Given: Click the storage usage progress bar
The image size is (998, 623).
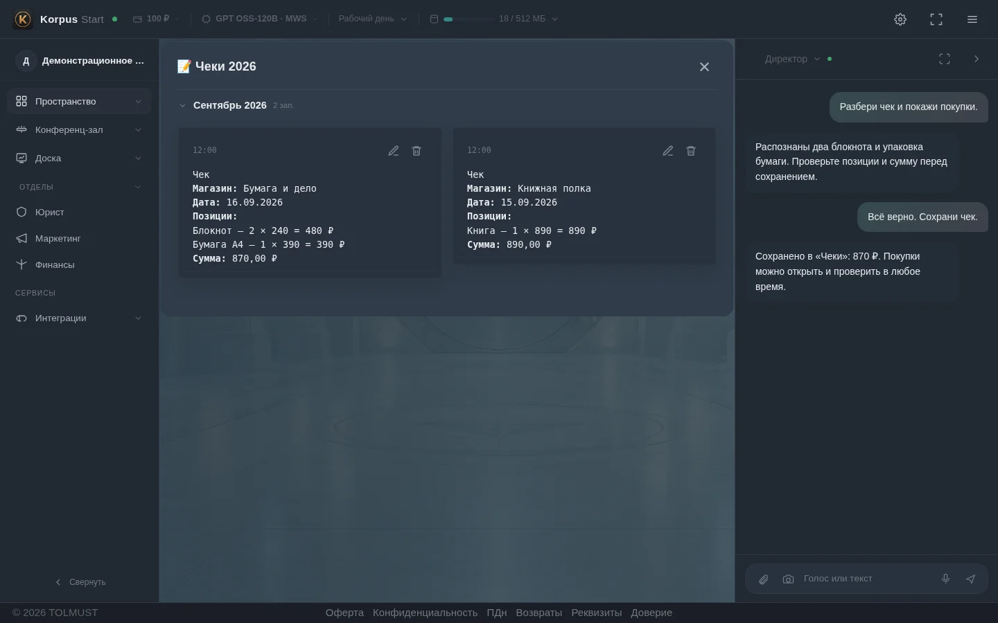Looking at the screenshot, I should pyautogui.click(x=468, y=19).
